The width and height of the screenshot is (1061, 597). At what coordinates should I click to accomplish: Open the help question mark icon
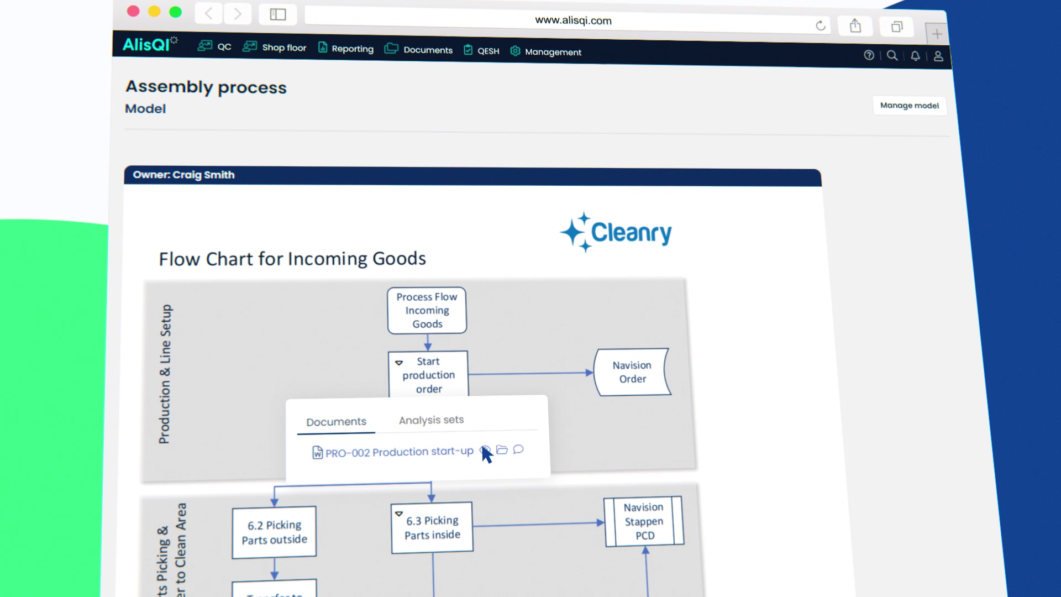click(x=869, y=55)
